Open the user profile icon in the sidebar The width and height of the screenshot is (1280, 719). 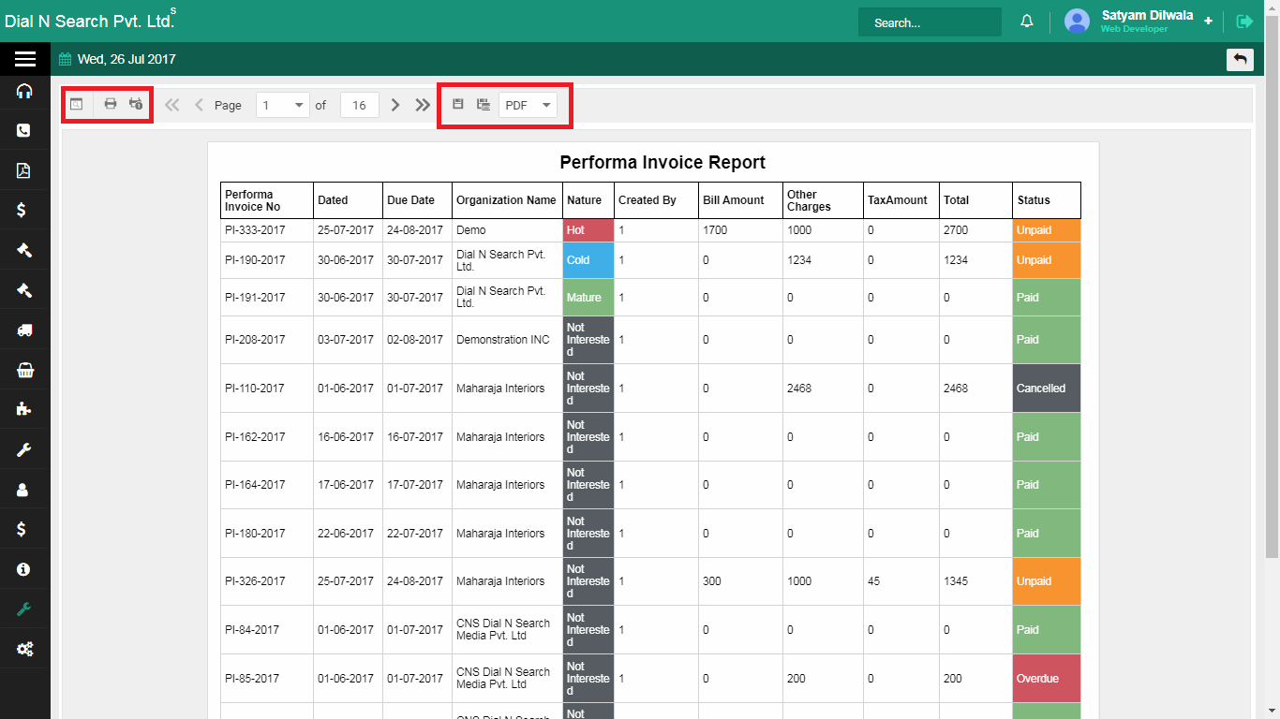(x=23, y=490)
